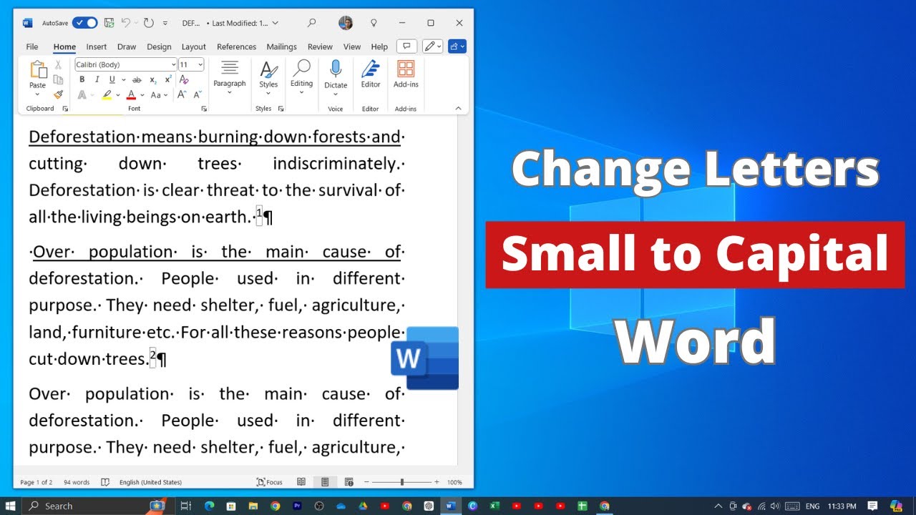Viewport: 916px width, 515px height.
Task: Toggle Bold formatting
Action: (82, 79)
